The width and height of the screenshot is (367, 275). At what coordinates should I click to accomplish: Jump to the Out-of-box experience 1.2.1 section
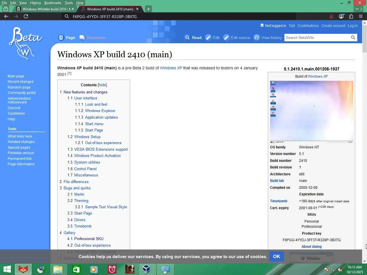[x=103, y=143]
